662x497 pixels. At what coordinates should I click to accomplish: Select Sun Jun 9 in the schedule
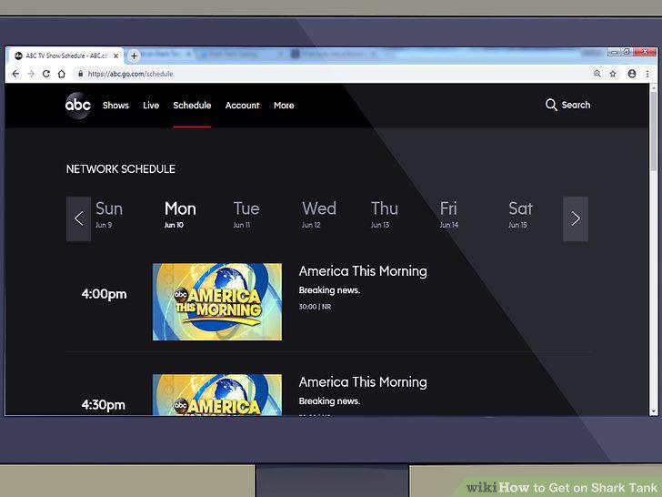pyautogui.click(x=109, y=214)
